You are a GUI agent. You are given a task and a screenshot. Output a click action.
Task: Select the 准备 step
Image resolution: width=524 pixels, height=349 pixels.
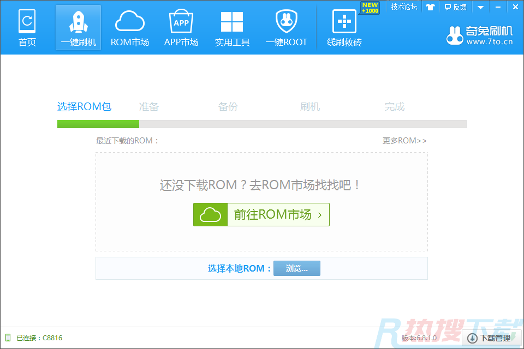[x=148, y=106]
